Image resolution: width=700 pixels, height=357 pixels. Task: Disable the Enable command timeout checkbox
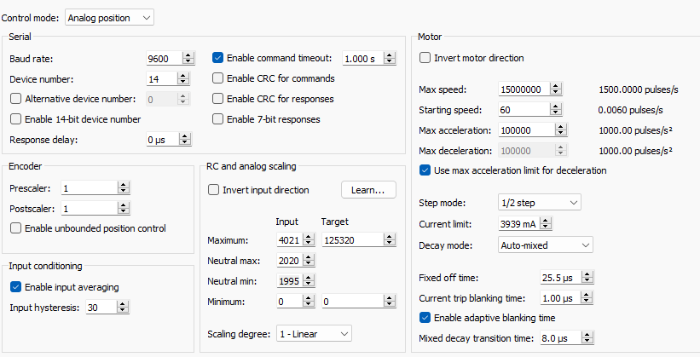(x=218, y=58)
